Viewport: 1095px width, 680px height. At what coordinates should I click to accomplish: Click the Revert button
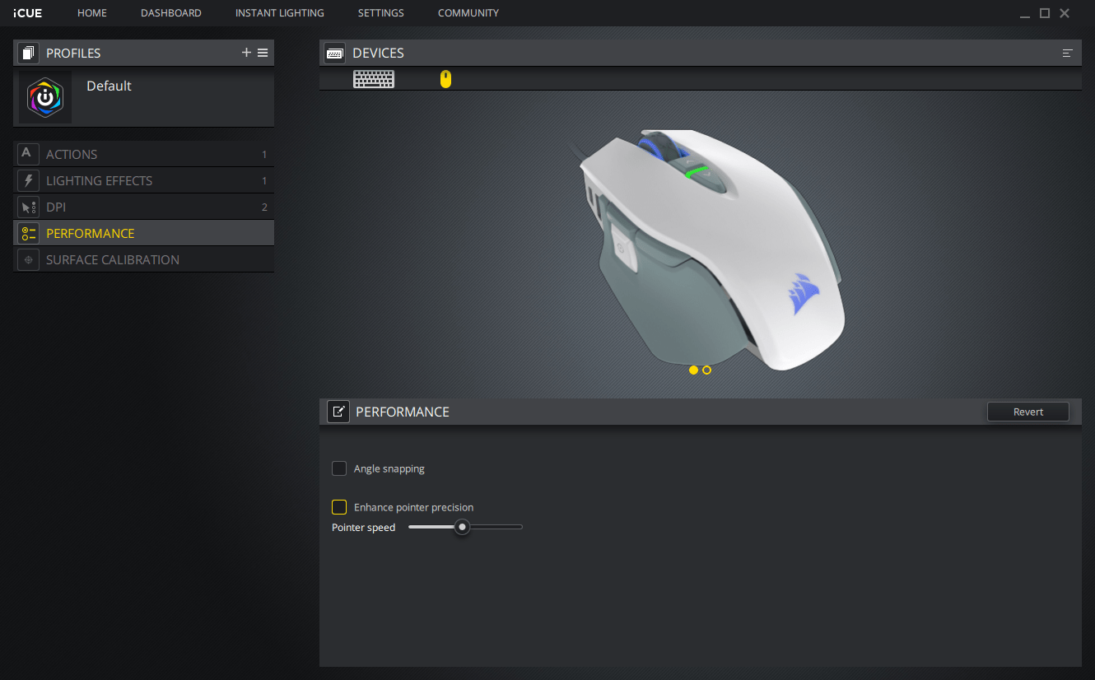pyautogui.click(x=1027, y=412)
